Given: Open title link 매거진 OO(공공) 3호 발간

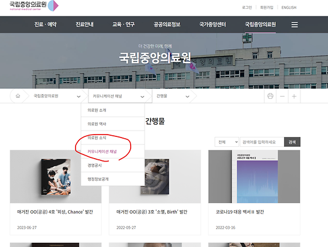Looking at the screenshot, I should click(152, 212).
